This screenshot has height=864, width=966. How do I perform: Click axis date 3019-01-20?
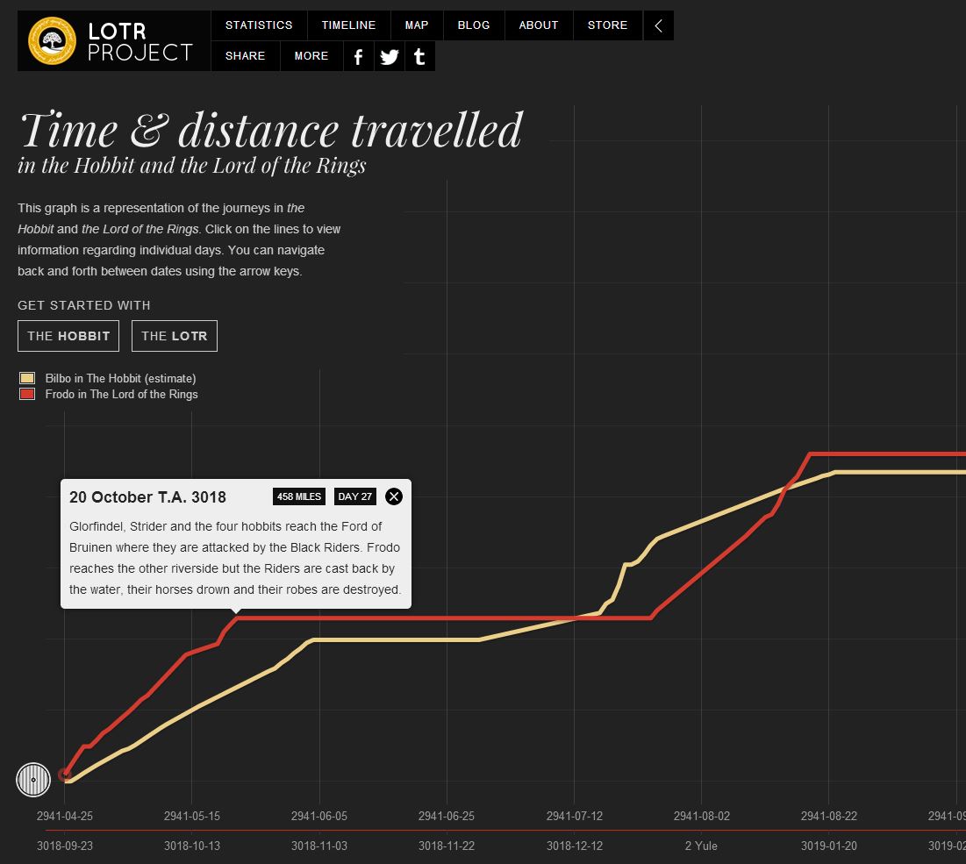point(828,846)
